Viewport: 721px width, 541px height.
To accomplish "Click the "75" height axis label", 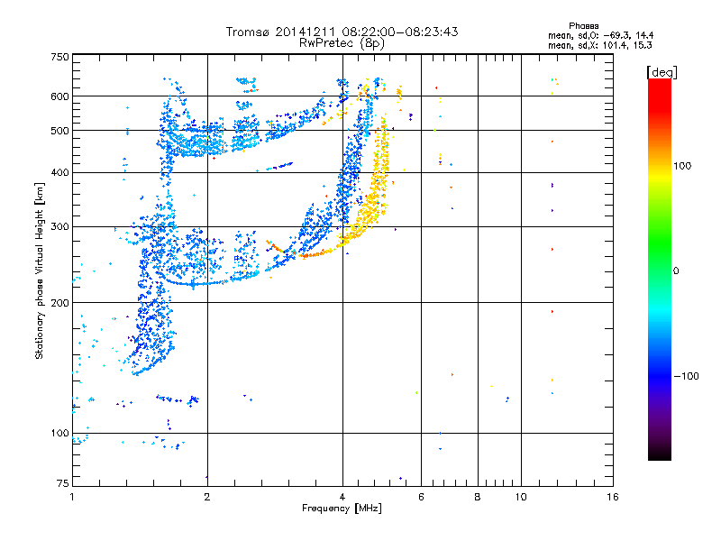I will 63,483.
